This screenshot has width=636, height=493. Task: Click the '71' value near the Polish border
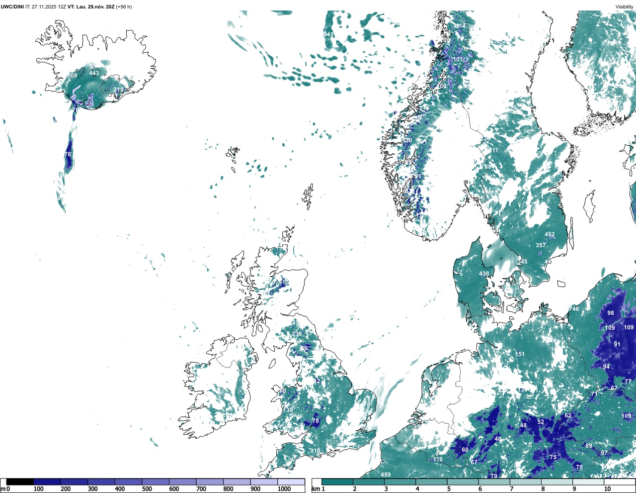[594, 394]
